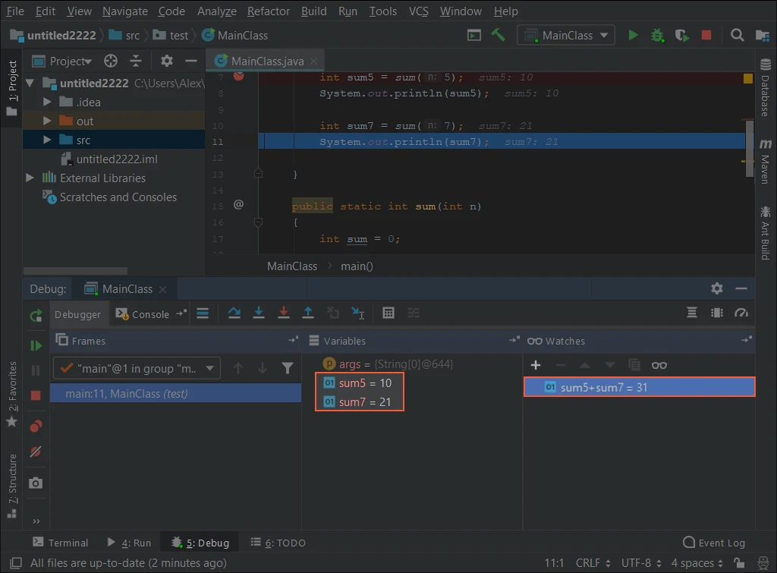Start debugging with the bug icon
777x573 pixels.
[x=657, y=35]
